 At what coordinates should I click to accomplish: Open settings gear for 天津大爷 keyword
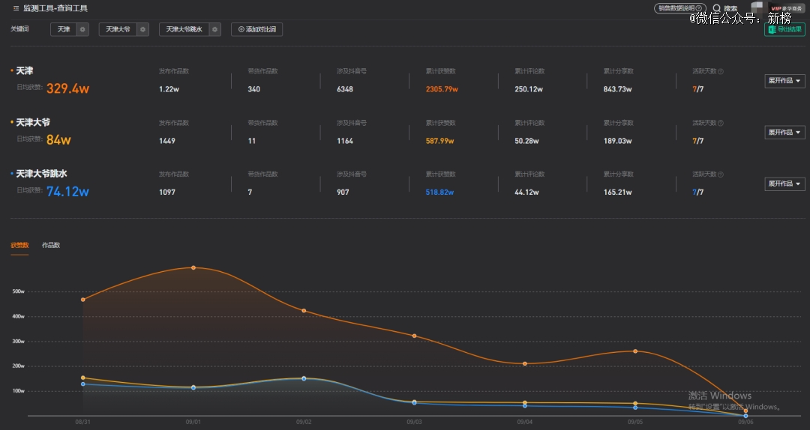pyautogui.click(x=144, y=29)
